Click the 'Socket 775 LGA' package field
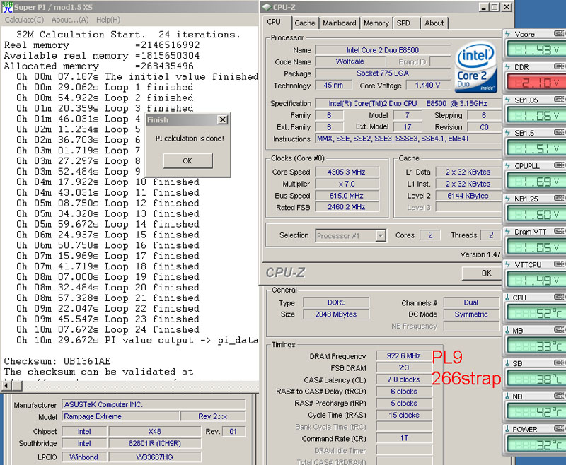The height and width of the screenshot is (465, 566). pyautogui.click(x=383, y=73)
